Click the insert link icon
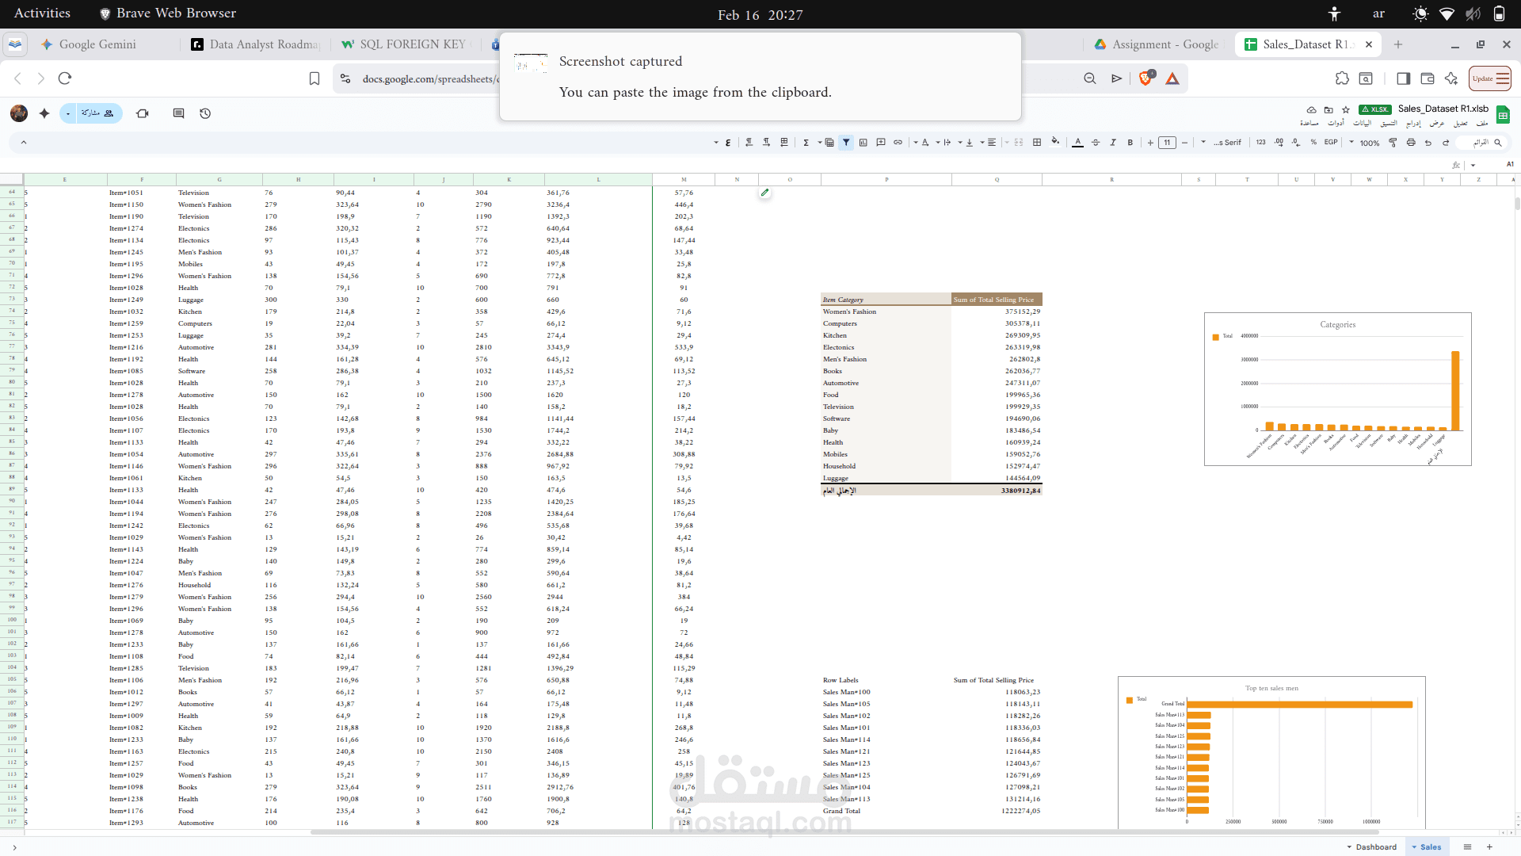This screenshot has width=1521, height=856. point(898,143)
